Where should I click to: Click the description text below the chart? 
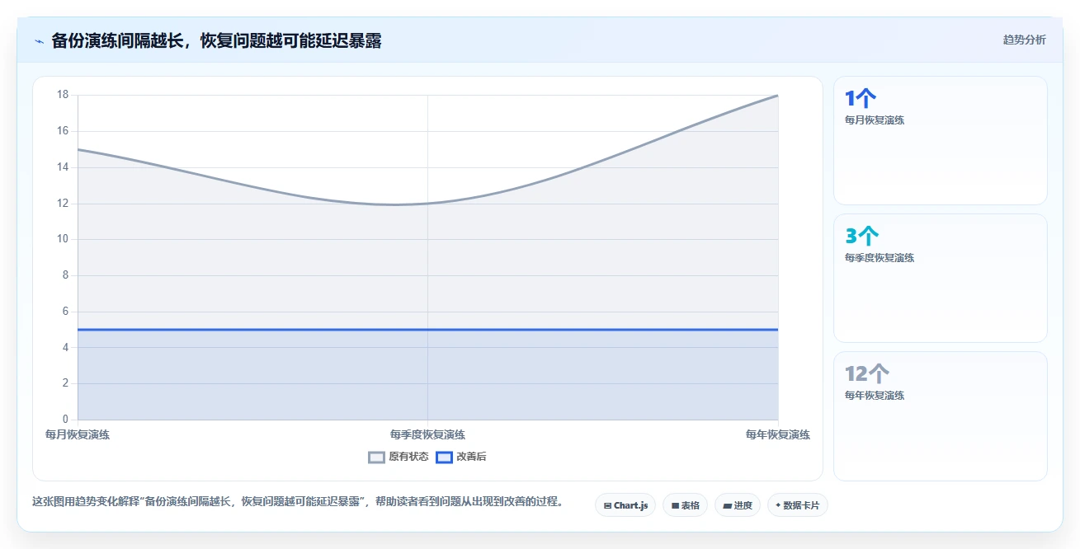coord(298,501)
